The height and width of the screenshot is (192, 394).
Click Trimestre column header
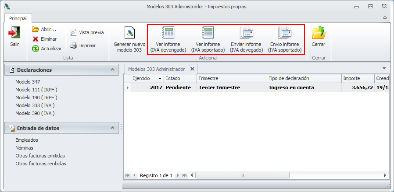click(232, 78)
